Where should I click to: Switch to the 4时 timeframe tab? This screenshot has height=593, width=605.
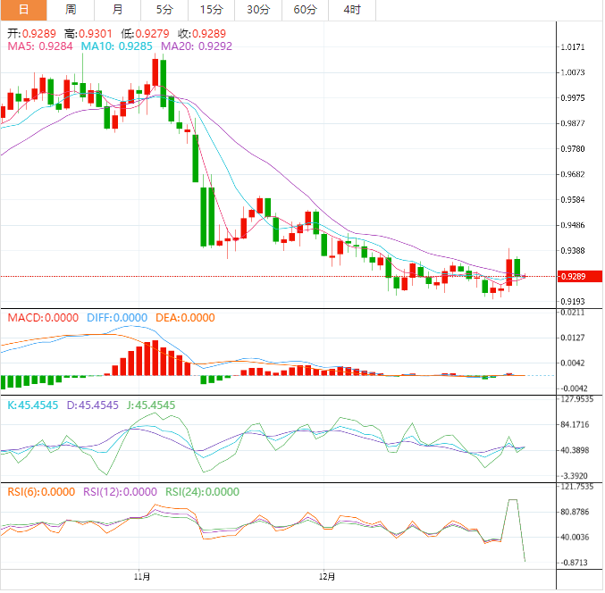(352, 10)
